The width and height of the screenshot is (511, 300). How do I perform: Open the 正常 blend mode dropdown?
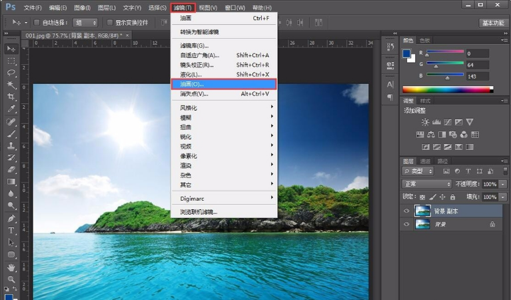point(426,184)
